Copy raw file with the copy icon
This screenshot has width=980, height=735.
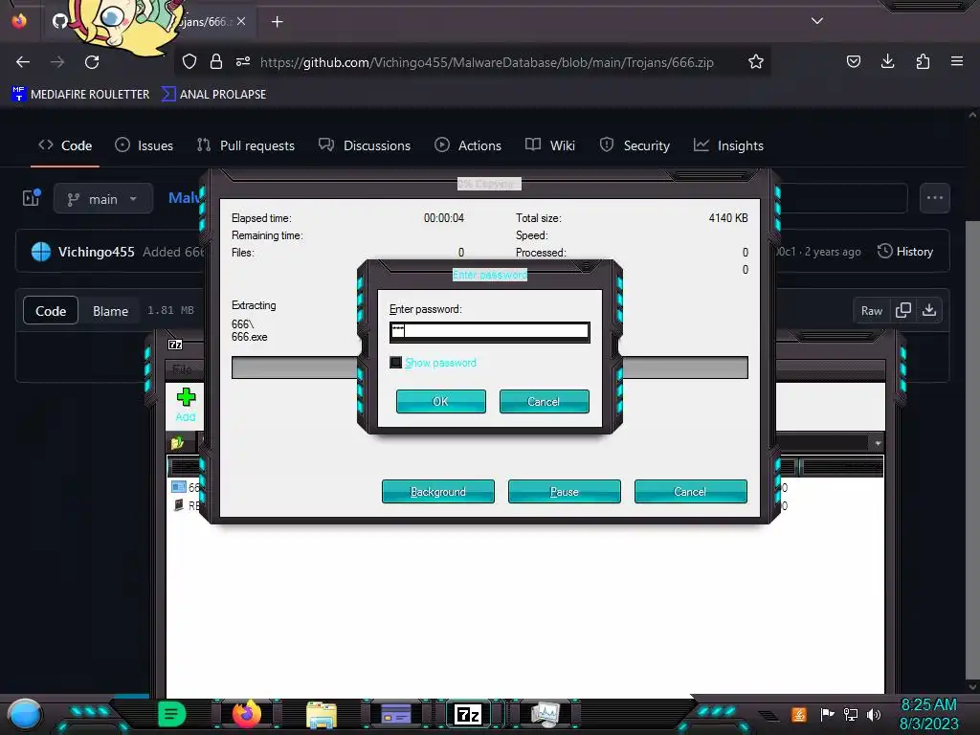point(903,310)
